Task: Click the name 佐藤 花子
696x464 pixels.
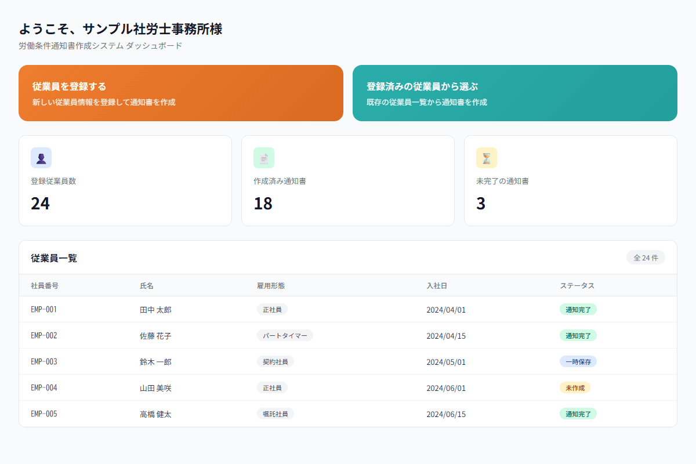Action: (x=155, y=336)
